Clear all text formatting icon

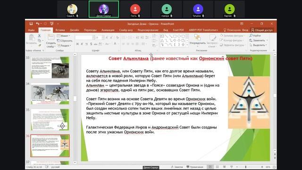click(x=117, y=37)
